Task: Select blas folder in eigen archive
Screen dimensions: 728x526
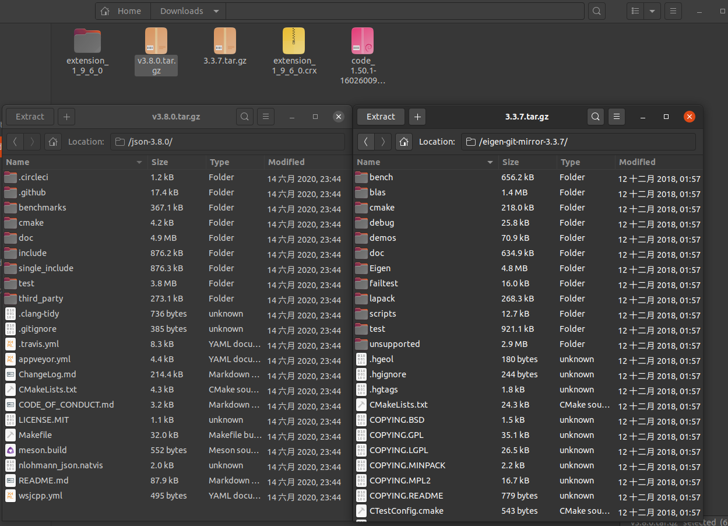Action: click(x=528, y=192)
